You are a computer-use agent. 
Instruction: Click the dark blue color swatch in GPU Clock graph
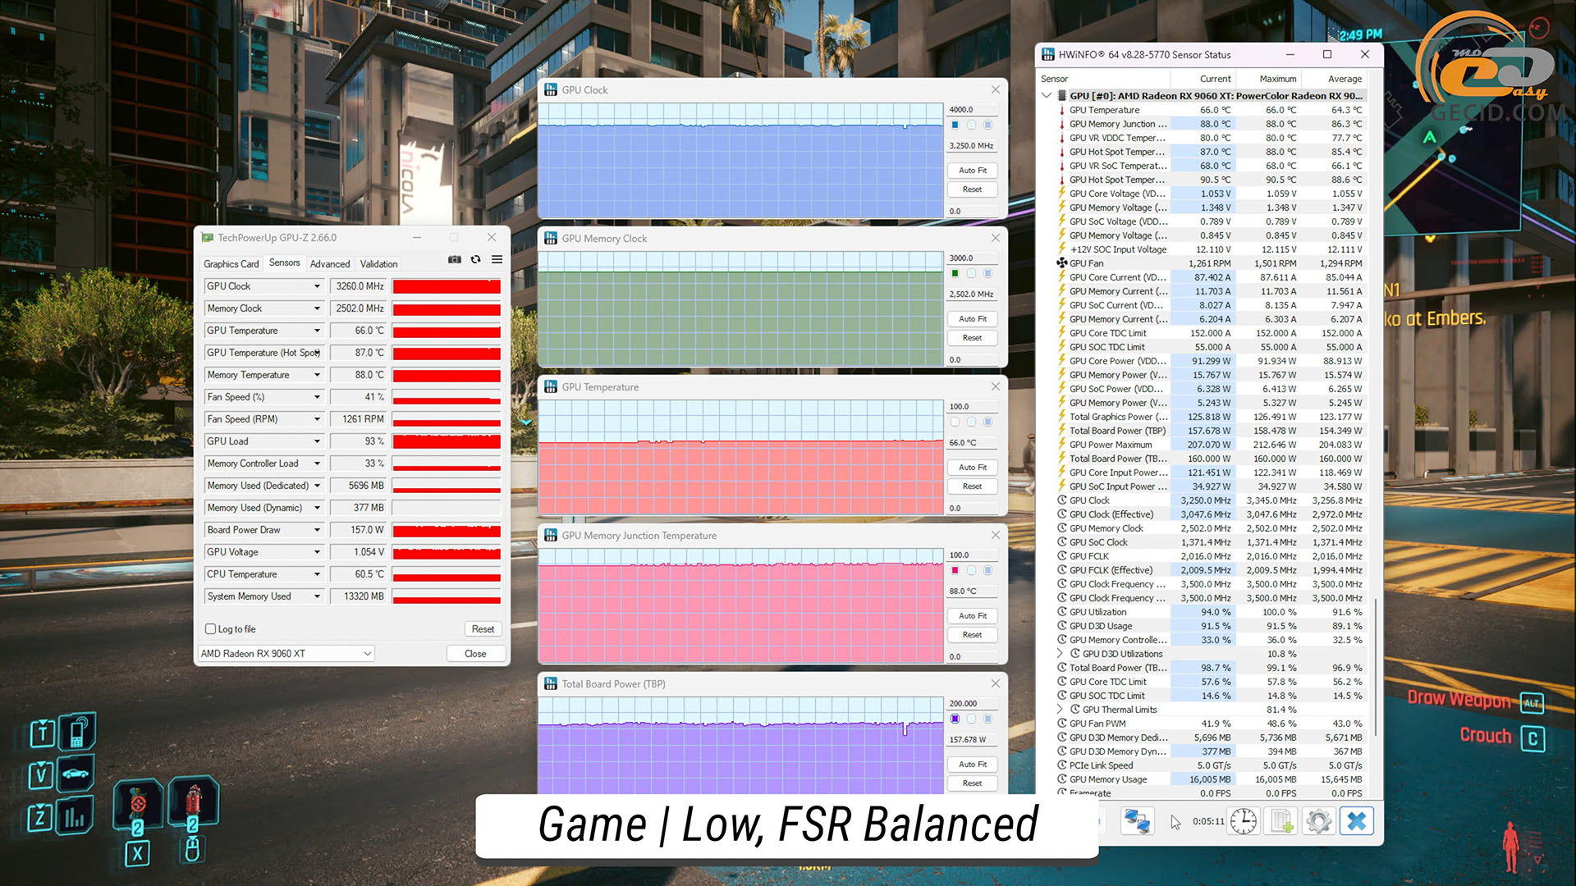pos(955,126)
